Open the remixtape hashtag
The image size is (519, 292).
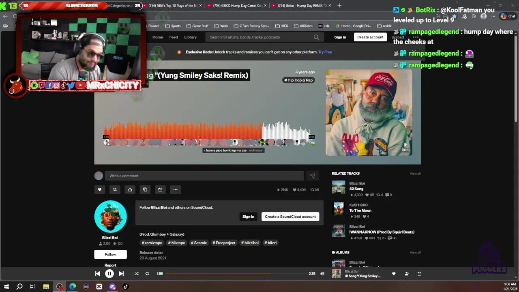click(152, 243)
